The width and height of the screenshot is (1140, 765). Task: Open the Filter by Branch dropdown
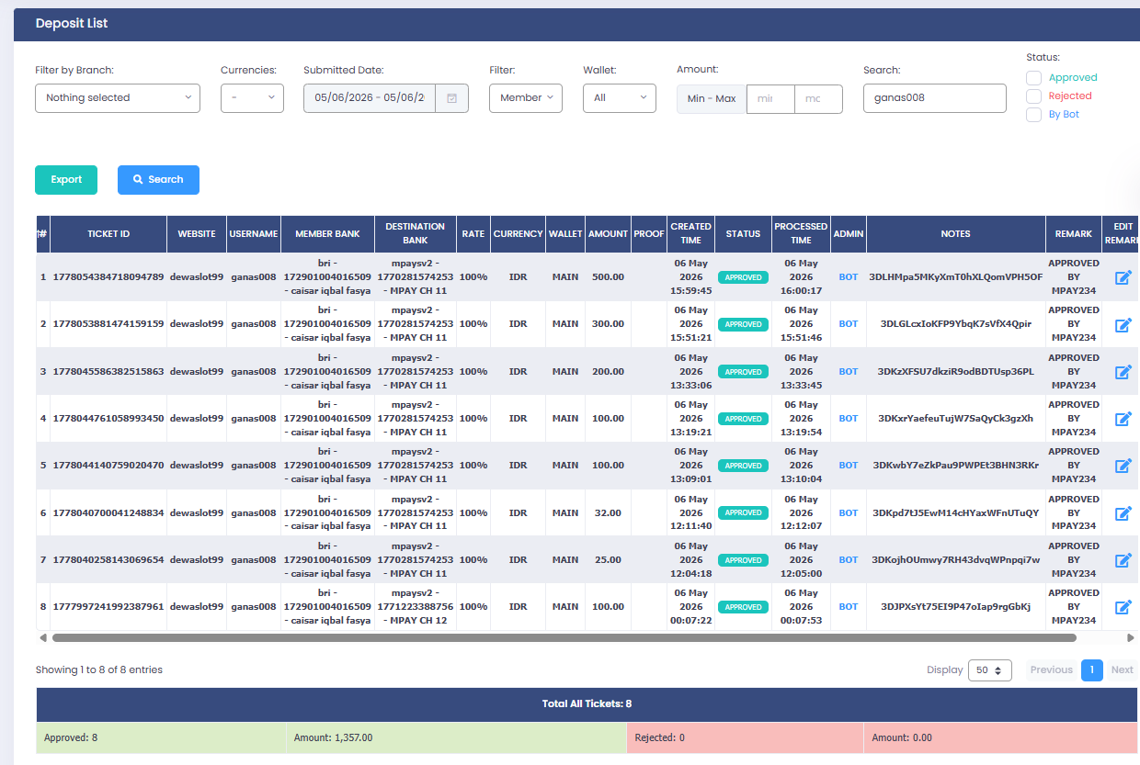118,98
